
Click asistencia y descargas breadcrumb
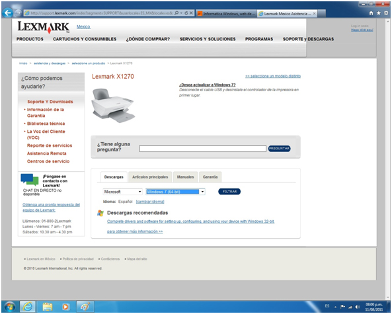pos(50,63)
